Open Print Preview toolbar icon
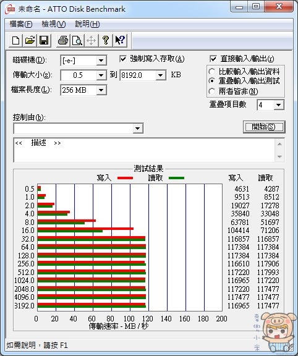The image size is (298, 356). click(x=77, y=41)
